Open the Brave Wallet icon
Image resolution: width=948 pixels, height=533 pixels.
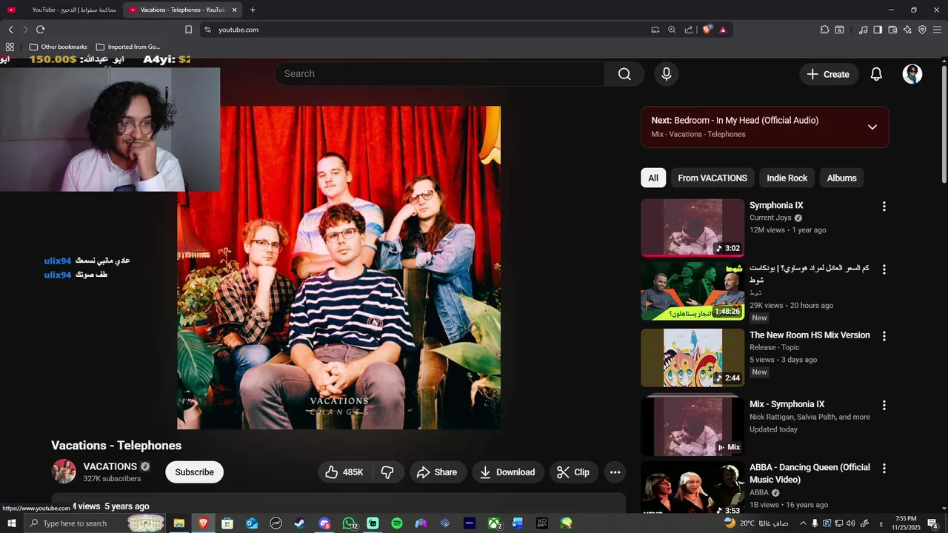click(x=892, y=30)
